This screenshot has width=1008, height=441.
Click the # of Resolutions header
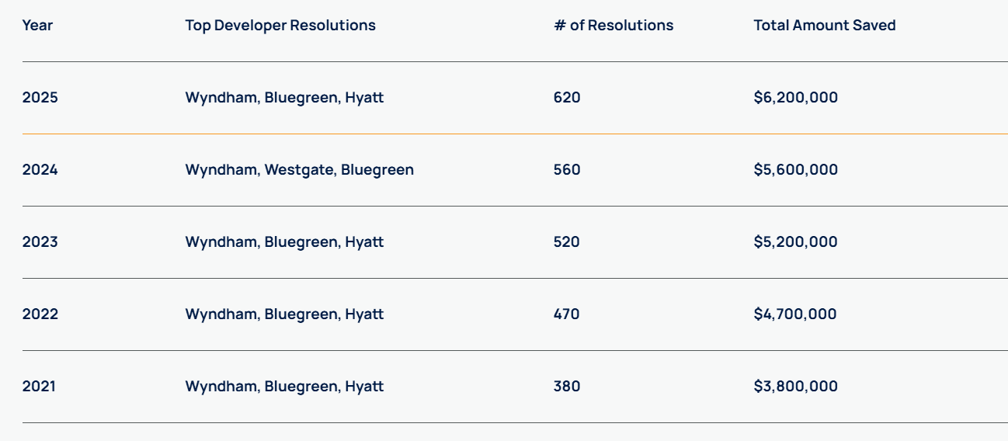click(613, 26)
